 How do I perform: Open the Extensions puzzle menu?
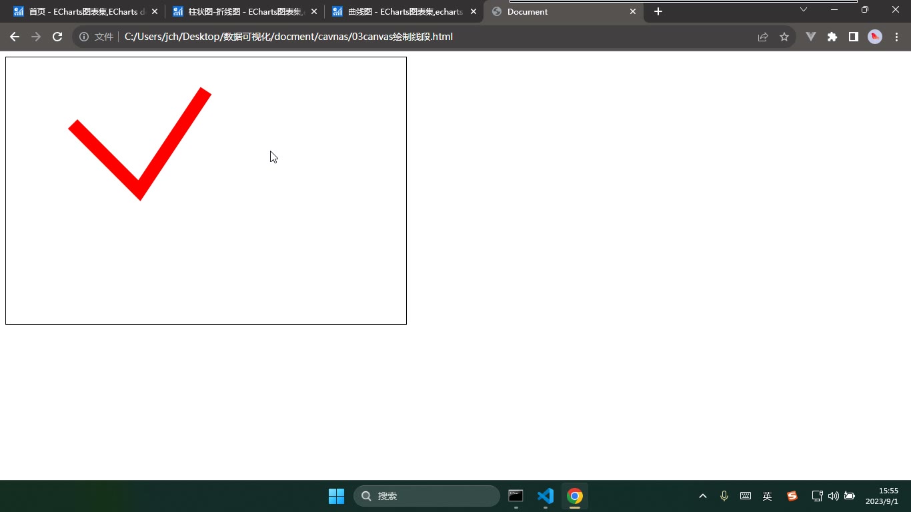point(832,37)
